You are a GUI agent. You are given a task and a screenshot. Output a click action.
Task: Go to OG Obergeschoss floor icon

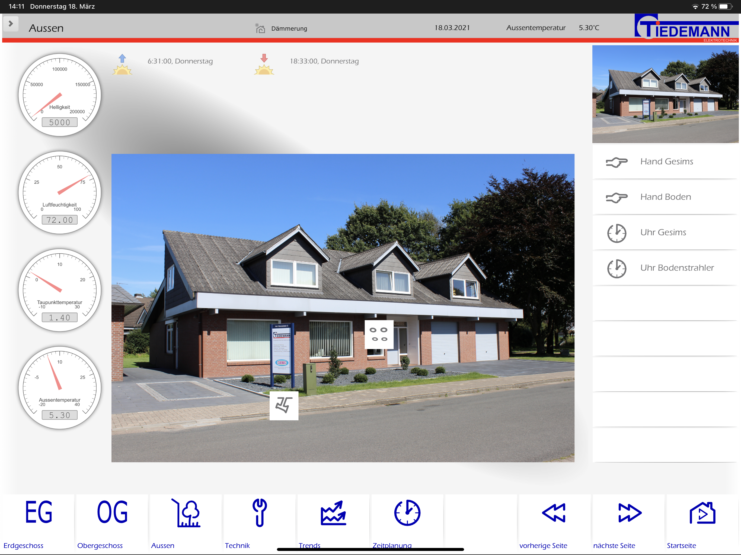112,512
